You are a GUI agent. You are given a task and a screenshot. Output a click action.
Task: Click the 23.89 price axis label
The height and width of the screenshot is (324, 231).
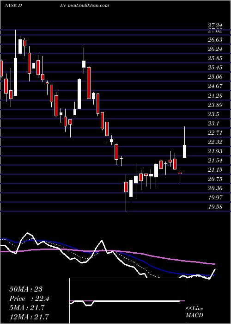(215, 105)
